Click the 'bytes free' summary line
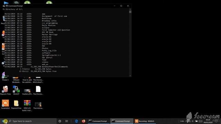Image resolution: width=221 pixels, height=124 pixels. pyautogui.click(x=38, y=71)
